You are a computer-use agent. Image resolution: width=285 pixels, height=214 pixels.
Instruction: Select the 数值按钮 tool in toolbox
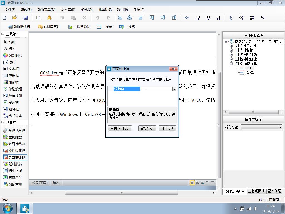[13, 96]
